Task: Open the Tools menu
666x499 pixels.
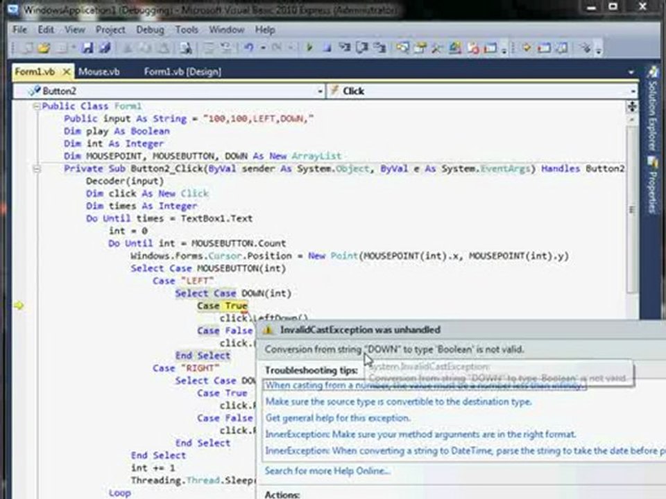Action: [187, 30]
